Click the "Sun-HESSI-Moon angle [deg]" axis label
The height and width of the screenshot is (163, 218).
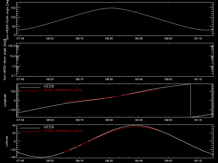click(5, 60)
